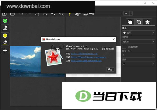
Task: Select the green plus foreground marker tool
Action: tap(5, 21)
